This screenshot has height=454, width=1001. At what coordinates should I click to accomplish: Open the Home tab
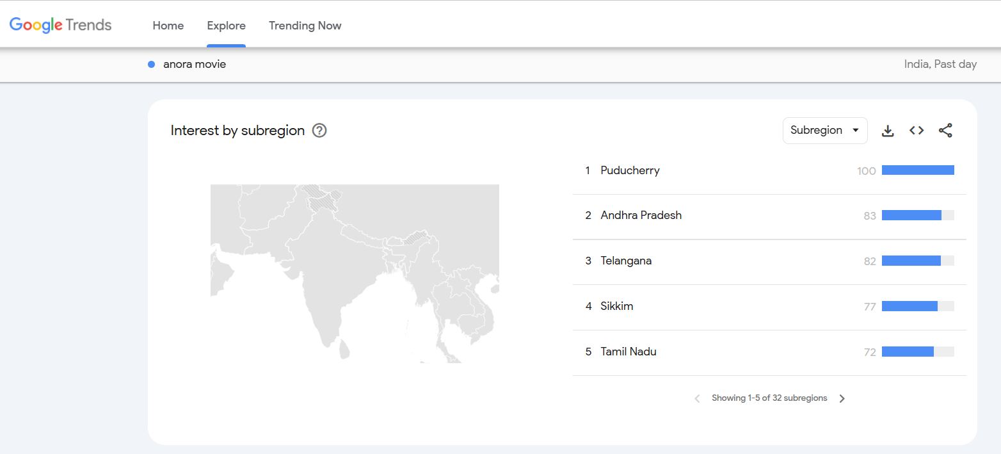[x=168, y=26]
